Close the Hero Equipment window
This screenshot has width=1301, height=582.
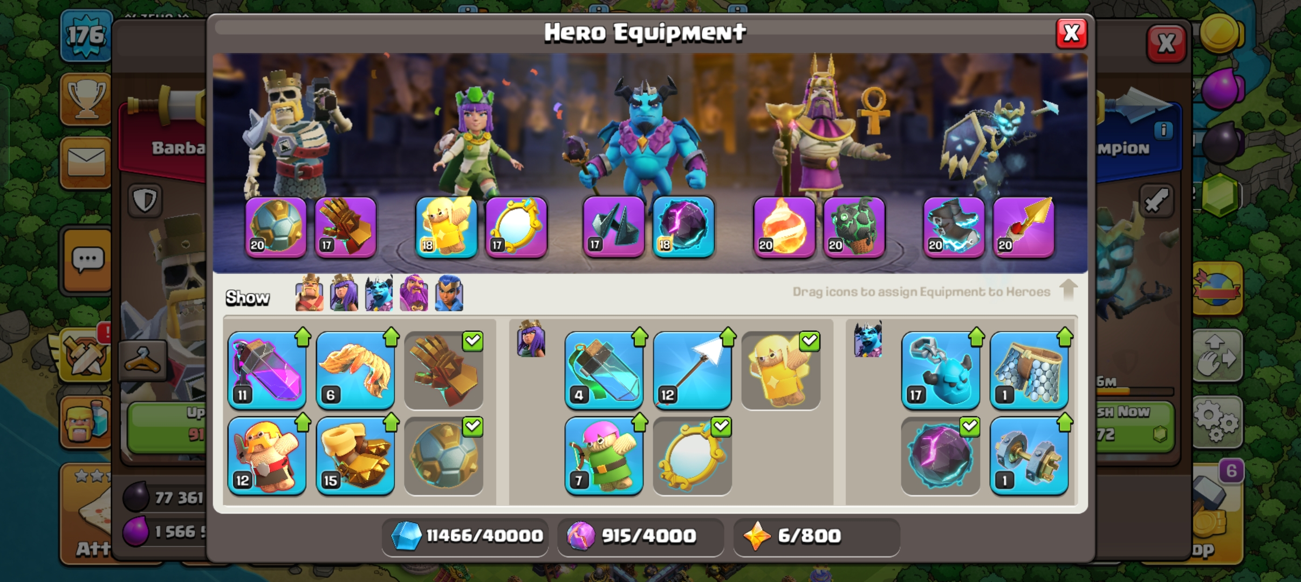pos(1071,33)
